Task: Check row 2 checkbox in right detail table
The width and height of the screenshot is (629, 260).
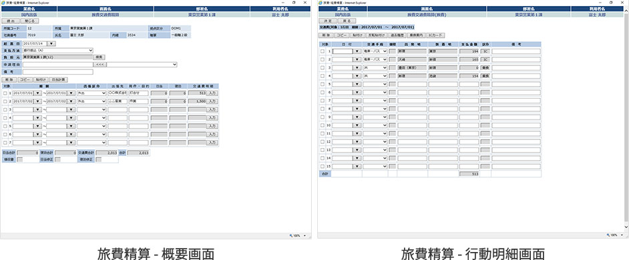Action: (323, 59)
